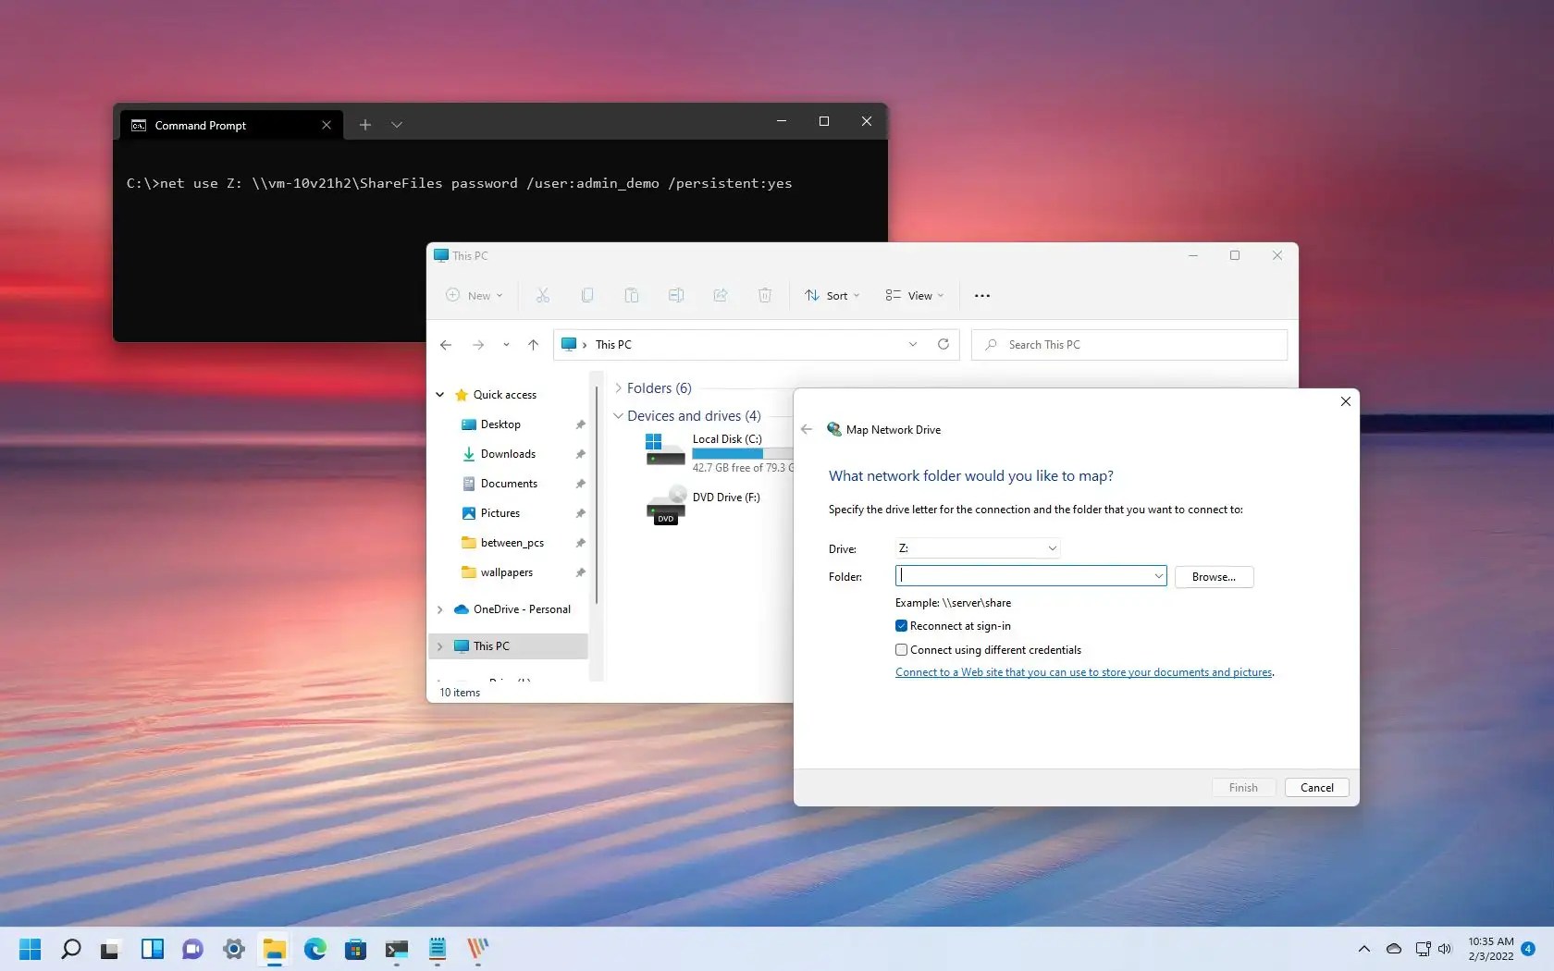Click the Copy icon in the toolbar
1554x971 pixels.
click(x=587, y=295)
